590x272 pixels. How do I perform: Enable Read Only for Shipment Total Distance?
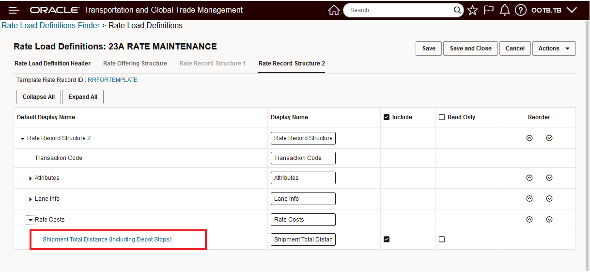(442, 240)
